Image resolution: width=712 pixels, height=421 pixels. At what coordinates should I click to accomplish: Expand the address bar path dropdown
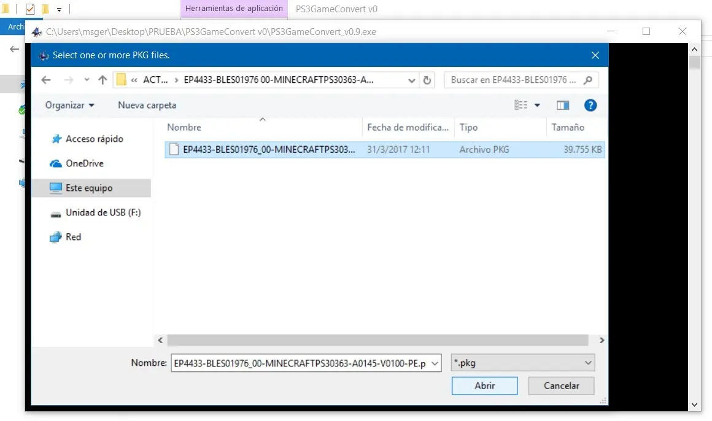[411, 80]
